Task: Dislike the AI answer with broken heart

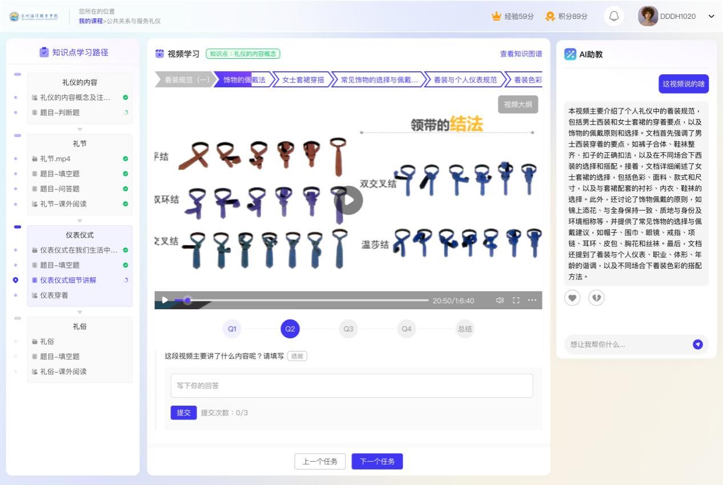Action: (596, 298)
